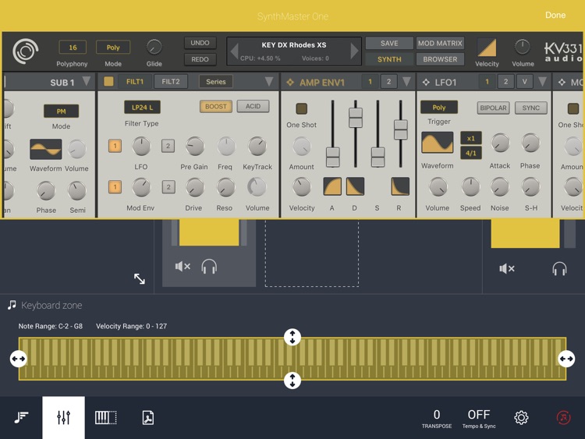Open the preset BROWSER
Viewport: 585px width, 439px height.
pos(440,59)
